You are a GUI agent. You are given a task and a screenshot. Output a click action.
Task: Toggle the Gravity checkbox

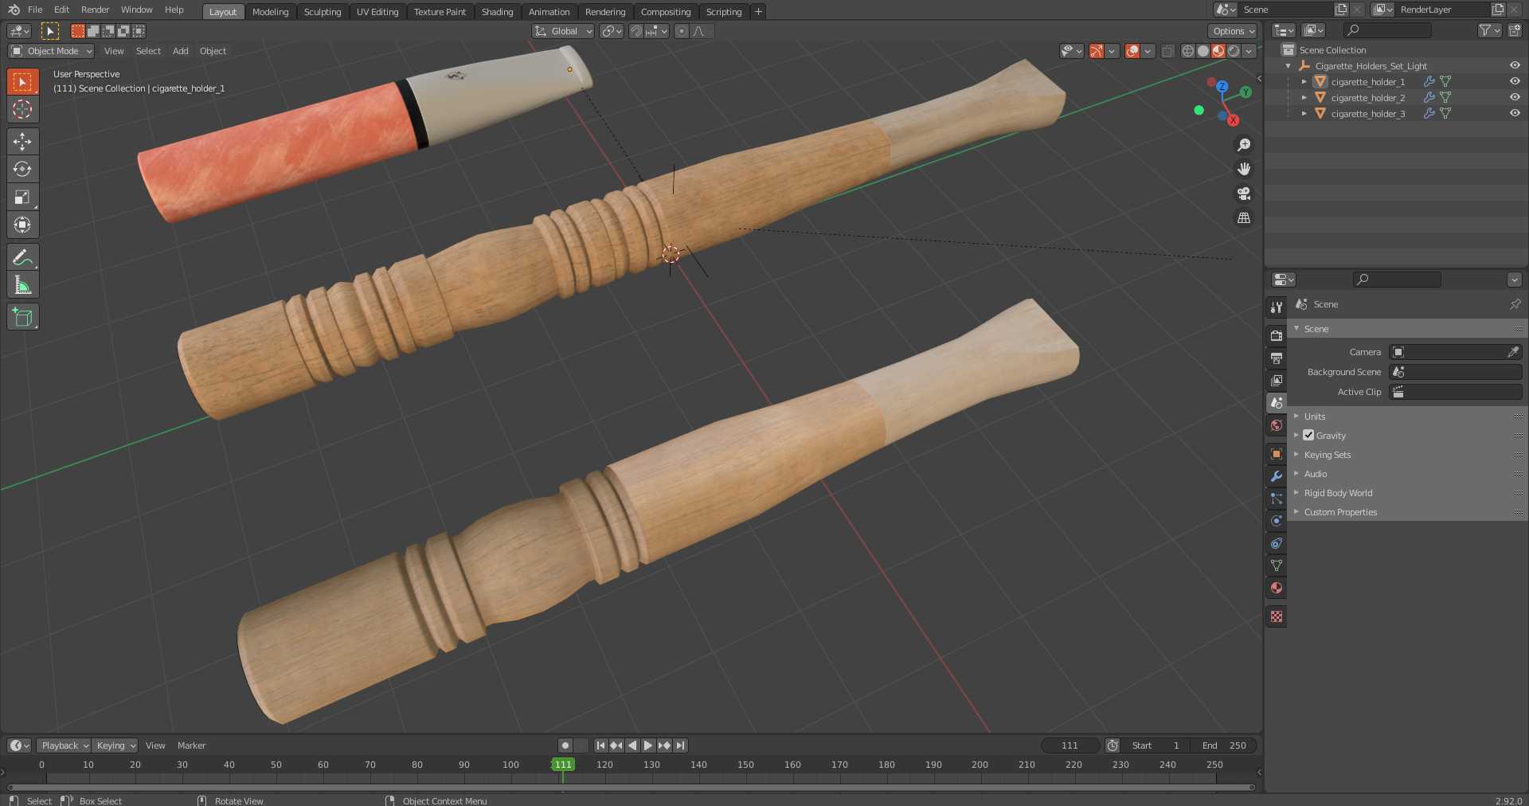tap(1308, 435)
